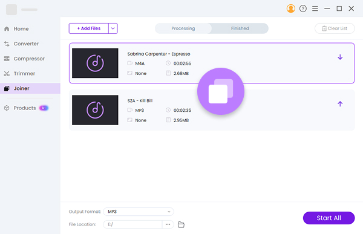The image size is (363, 234).
Task: Click the large purple Joiner overlay icon
Action: pyautogui.click(x=221, y=91)
